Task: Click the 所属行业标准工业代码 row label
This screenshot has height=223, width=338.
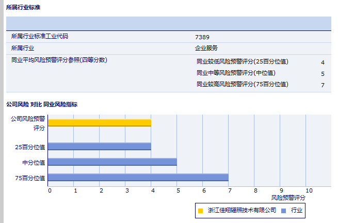Action: point(40,37)
